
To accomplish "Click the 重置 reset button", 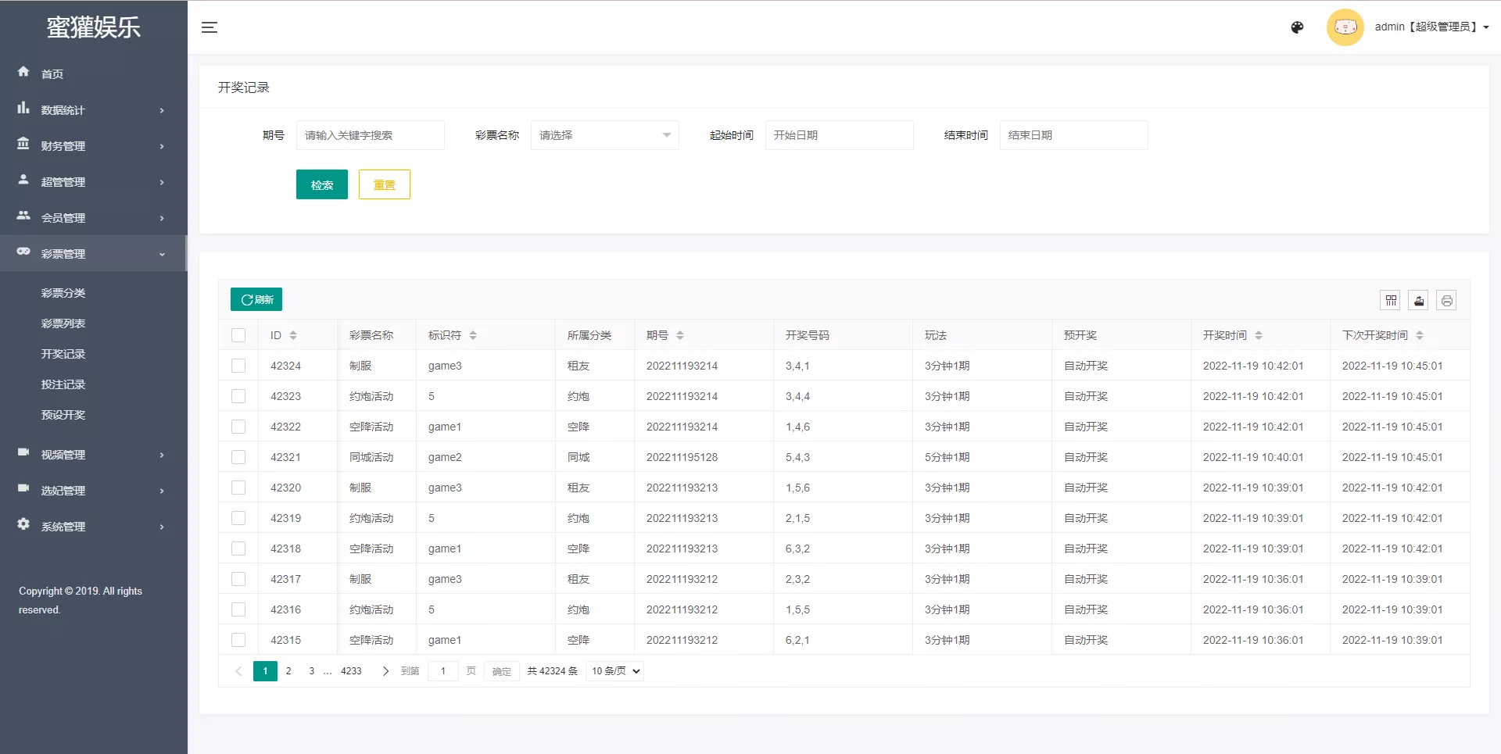I will point(384,184).
